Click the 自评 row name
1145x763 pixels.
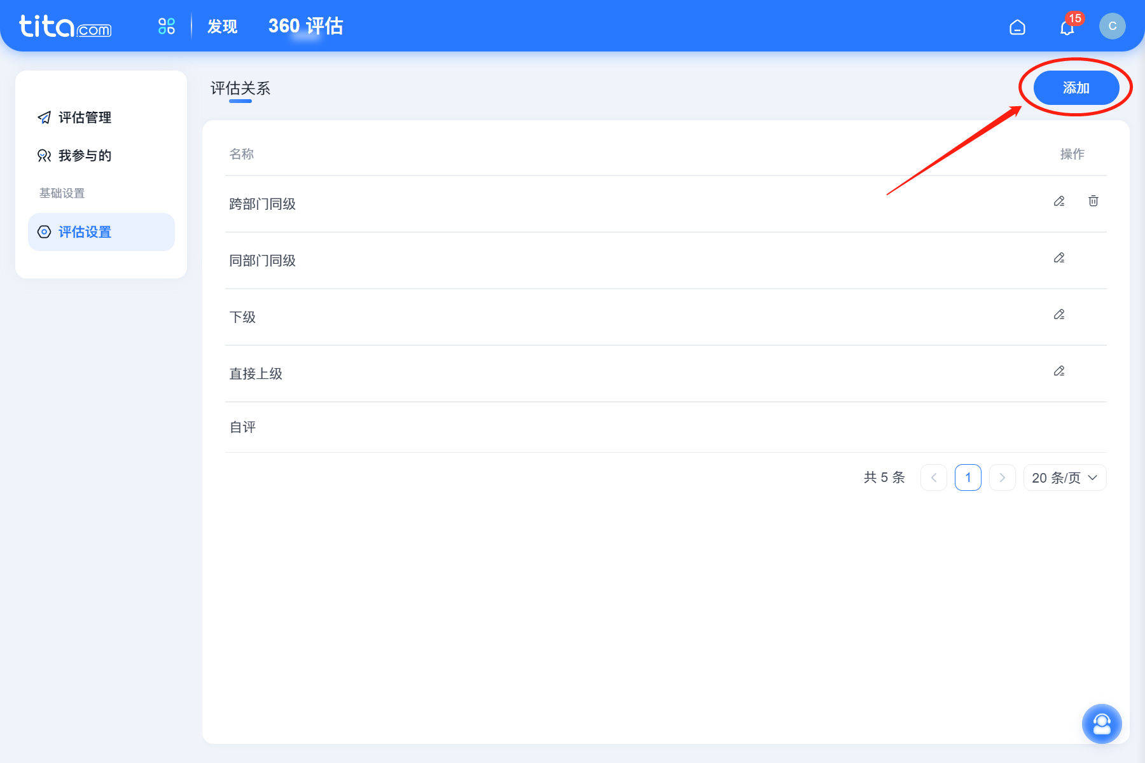(242, 427)
